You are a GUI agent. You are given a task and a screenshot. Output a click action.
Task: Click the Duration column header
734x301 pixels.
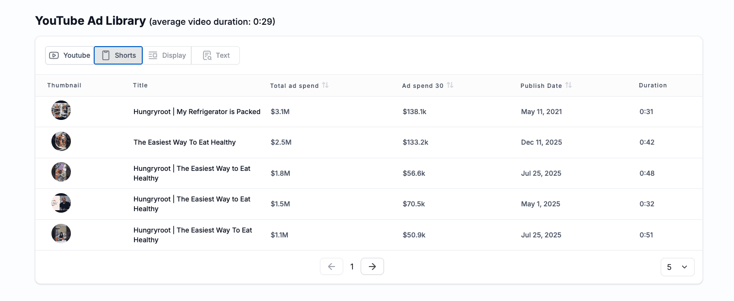(x=653, y=85)
